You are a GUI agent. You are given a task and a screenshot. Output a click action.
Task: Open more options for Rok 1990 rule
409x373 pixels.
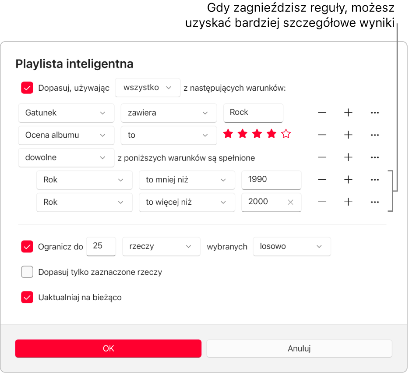click(x=374, y=180)
